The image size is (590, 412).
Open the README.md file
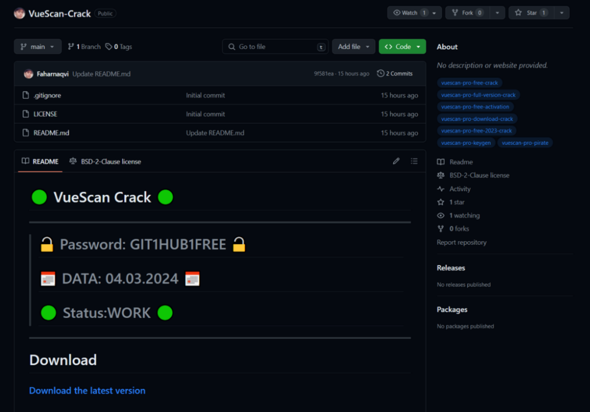point(51,133)
